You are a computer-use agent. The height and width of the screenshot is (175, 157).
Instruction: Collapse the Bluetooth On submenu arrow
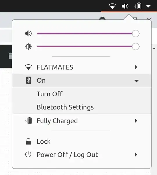coord(137,81)
